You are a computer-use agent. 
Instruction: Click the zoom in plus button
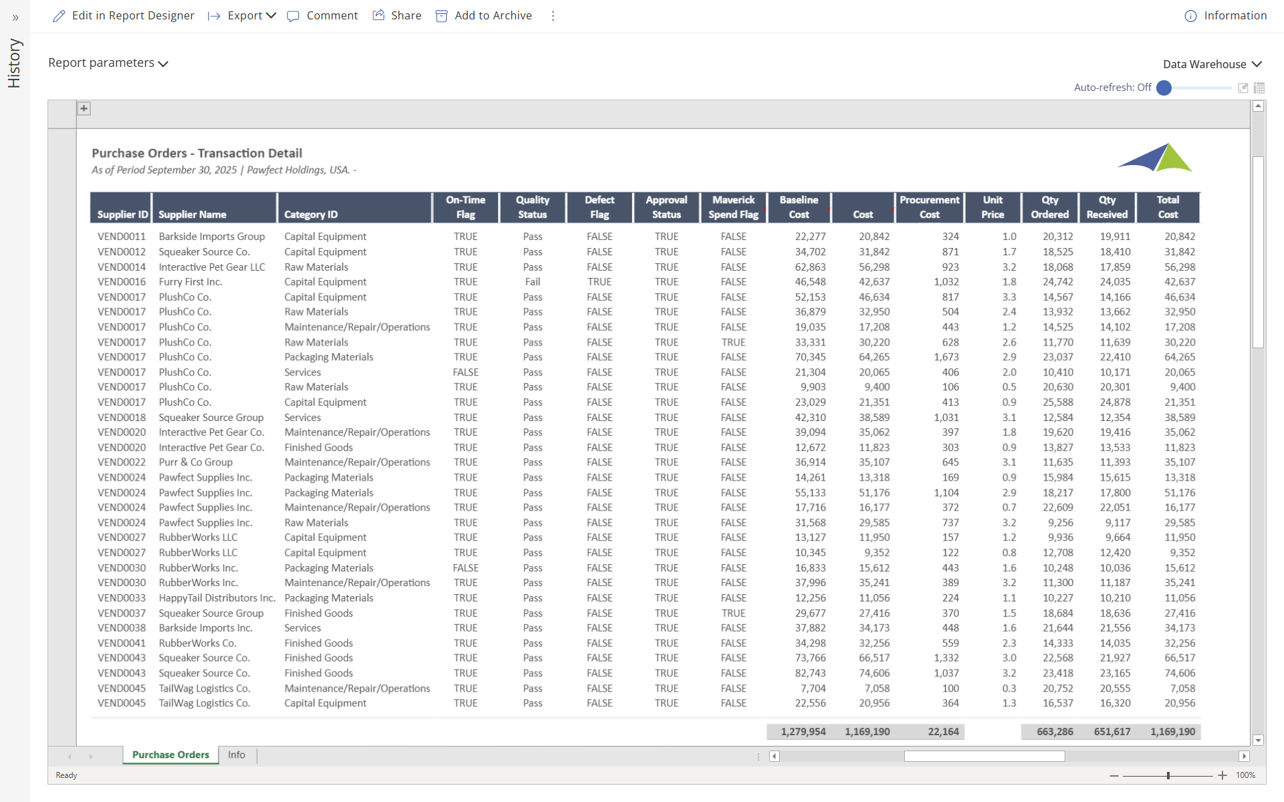point(1222,775)
